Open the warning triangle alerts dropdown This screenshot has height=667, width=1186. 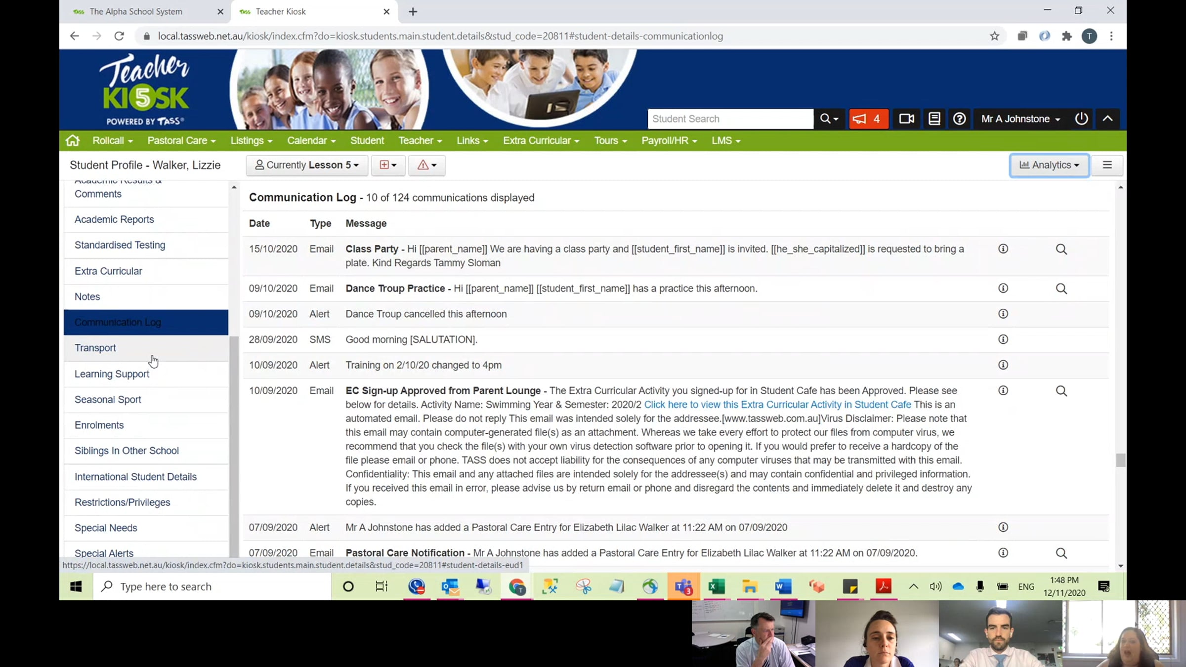tap(426, 165)
